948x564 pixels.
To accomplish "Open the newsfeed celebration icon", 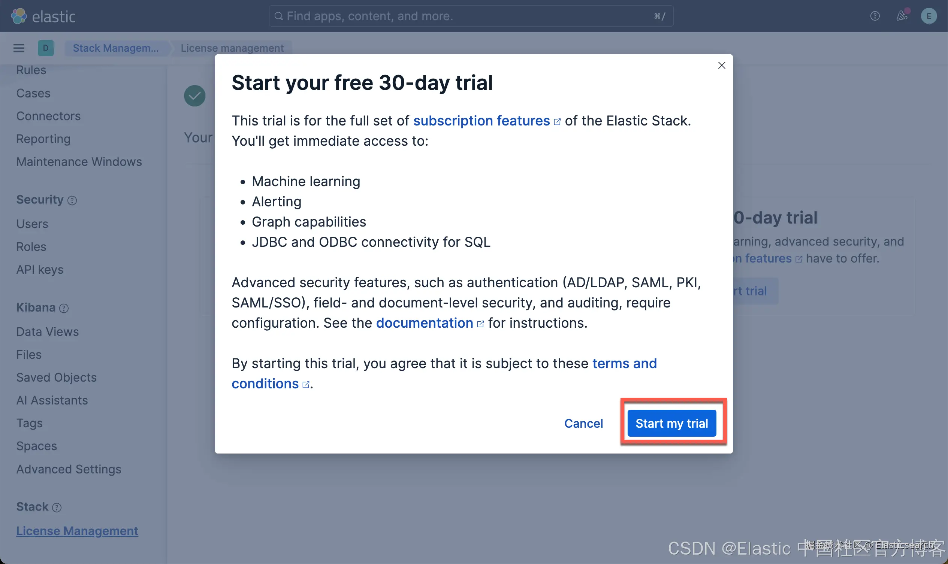I will click(x=902, y=16).
